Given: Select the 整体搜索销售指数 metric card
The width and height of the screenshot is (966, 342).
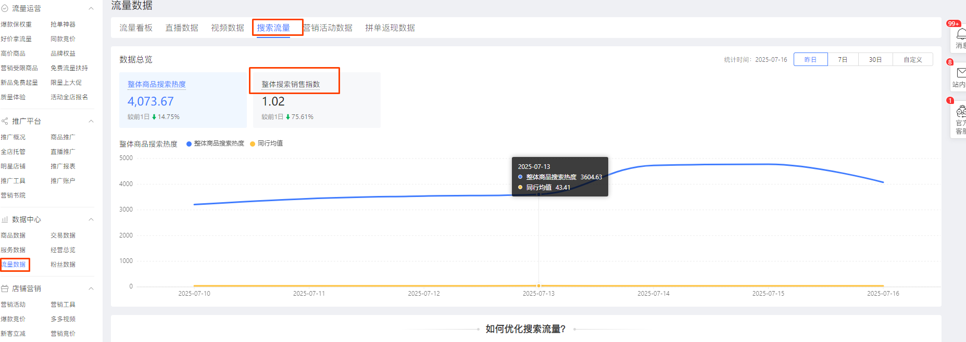Looking at the screenshot, I should (x=317, y=100).
